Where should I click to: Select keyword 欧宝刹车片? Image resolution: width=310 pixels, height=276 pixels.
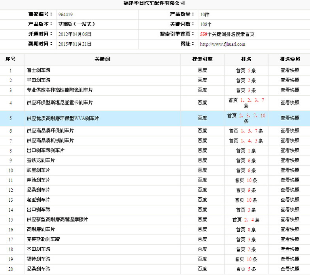click(39, 170)
